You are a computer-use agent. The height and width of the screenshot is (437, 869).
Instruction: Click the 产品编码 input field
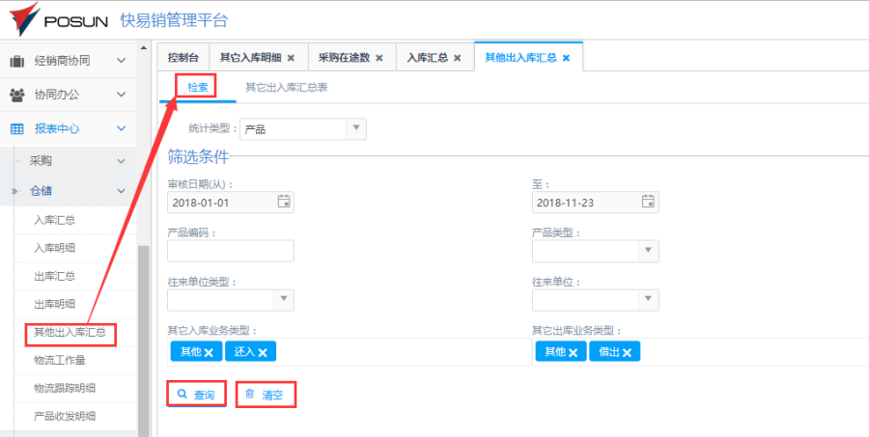(x=231, y=252)
